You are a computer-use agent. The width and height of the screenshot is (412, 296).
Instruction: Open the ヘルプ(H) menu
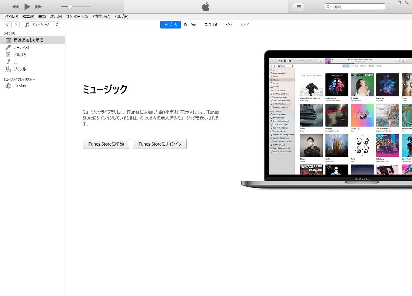121,16
